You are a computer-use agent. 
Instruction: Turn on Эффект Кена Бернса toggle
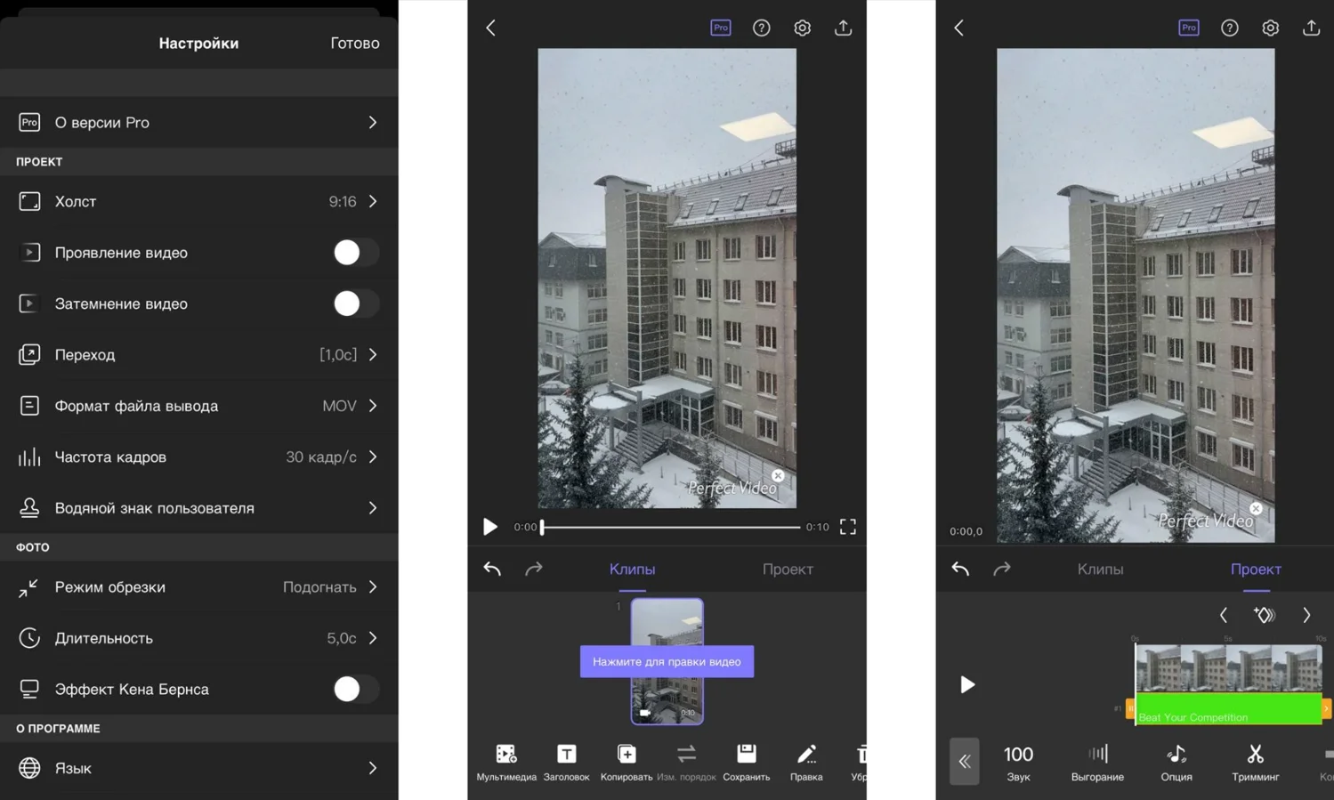tap(354, 689)
